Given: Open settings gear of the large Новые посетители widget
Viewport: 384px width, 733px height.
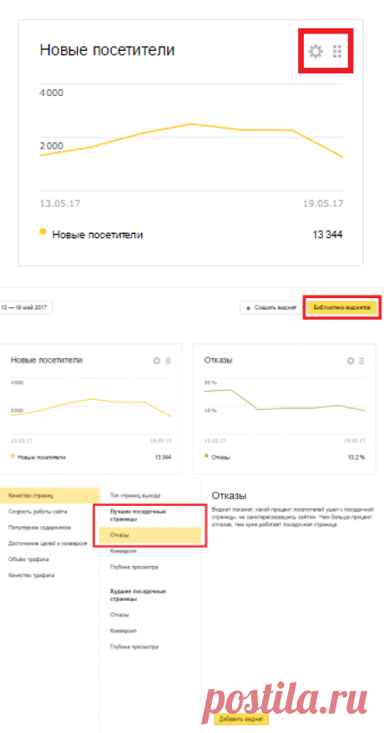Looking at the screenshot, I should click(316, 51).
